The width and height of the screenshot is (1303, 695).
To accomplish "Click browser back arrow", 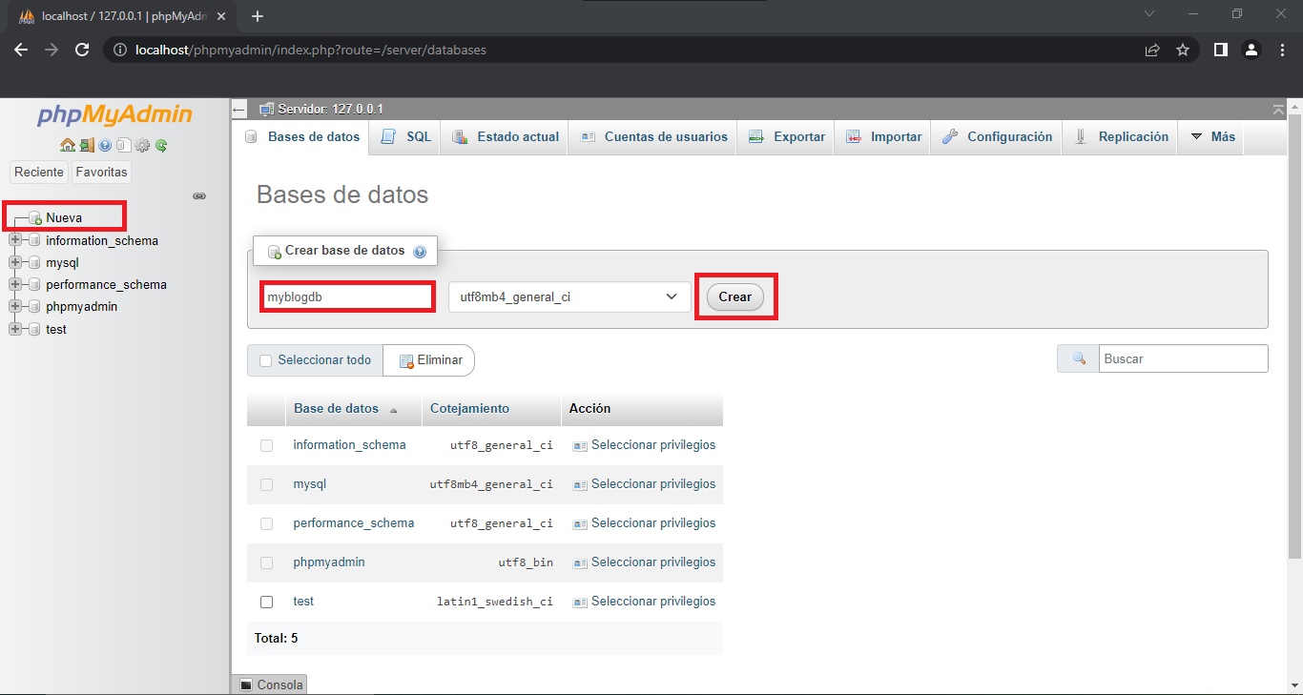I will pos(21,50).
